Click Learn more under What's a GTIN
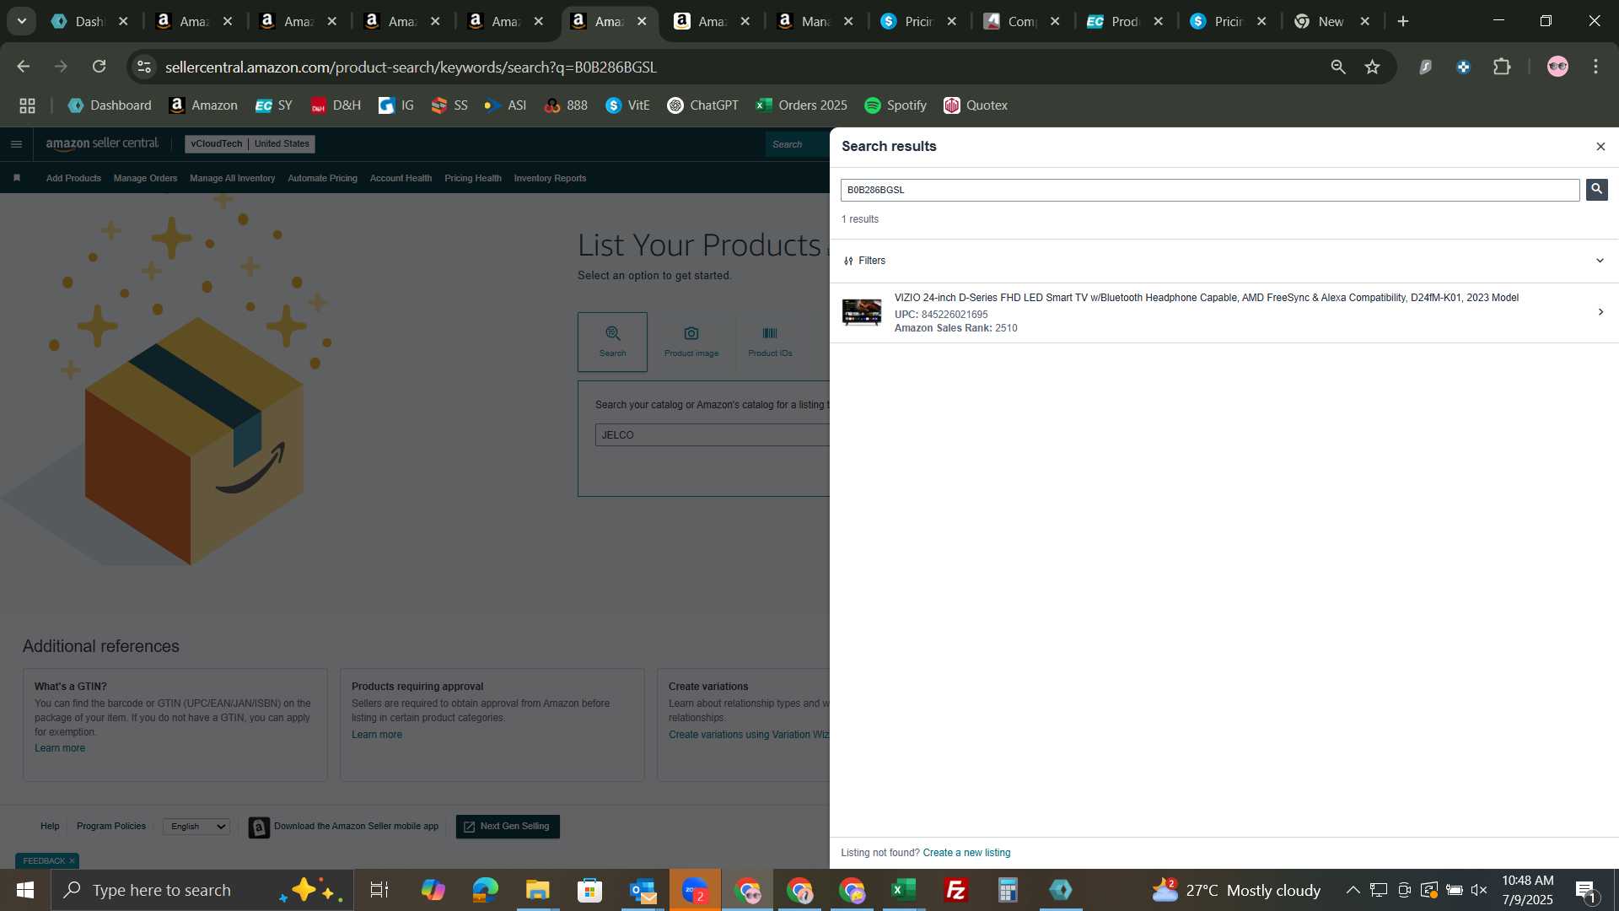 pyautogui.click(x=60, y=748)
